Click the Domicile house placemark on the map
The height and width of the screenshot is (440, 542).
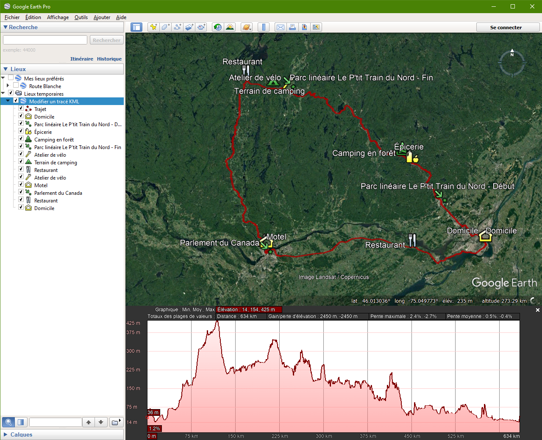point(485,237)
